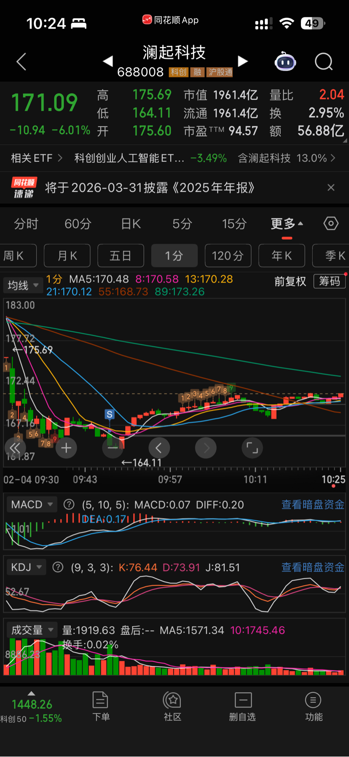Select the 季K period
The height and width of the screenshot is (757, 349).
(331, 255)
